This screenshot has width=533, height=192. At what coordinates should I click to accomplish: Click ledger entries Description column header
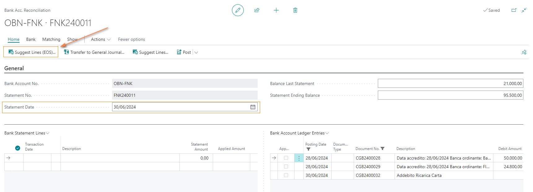pyautogui.click(x=406, y=149)
